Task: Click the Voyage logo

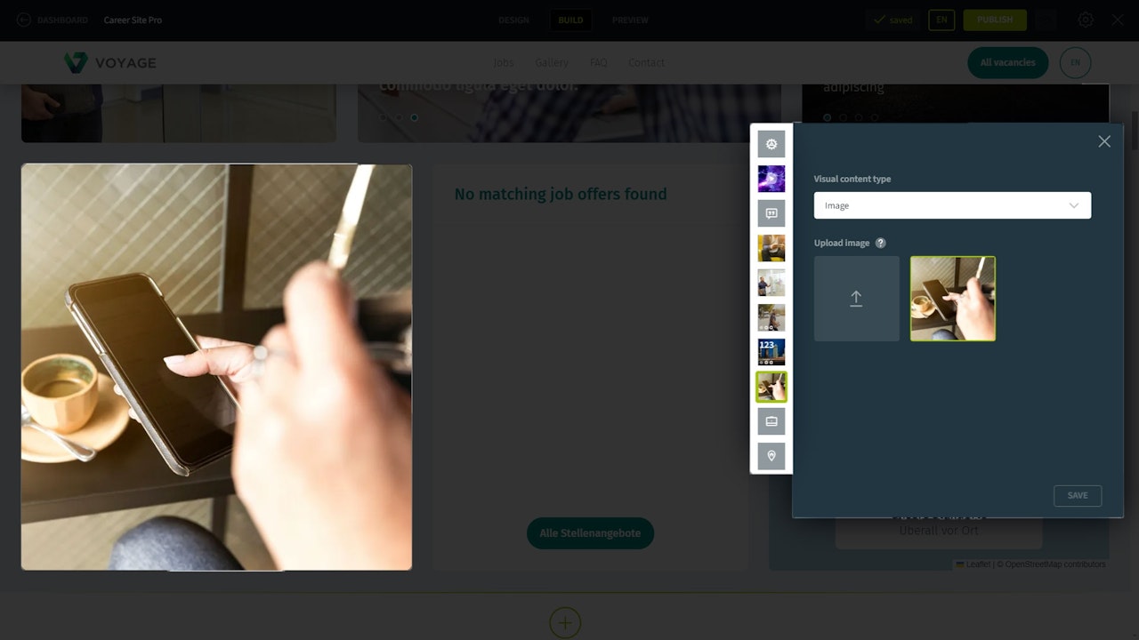Action: [110, 62]
